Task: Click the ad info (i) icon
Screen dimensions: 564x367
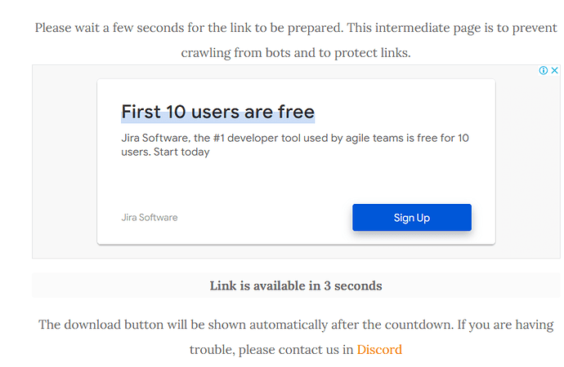Action: pyautogui.click(x=543, y=70)
